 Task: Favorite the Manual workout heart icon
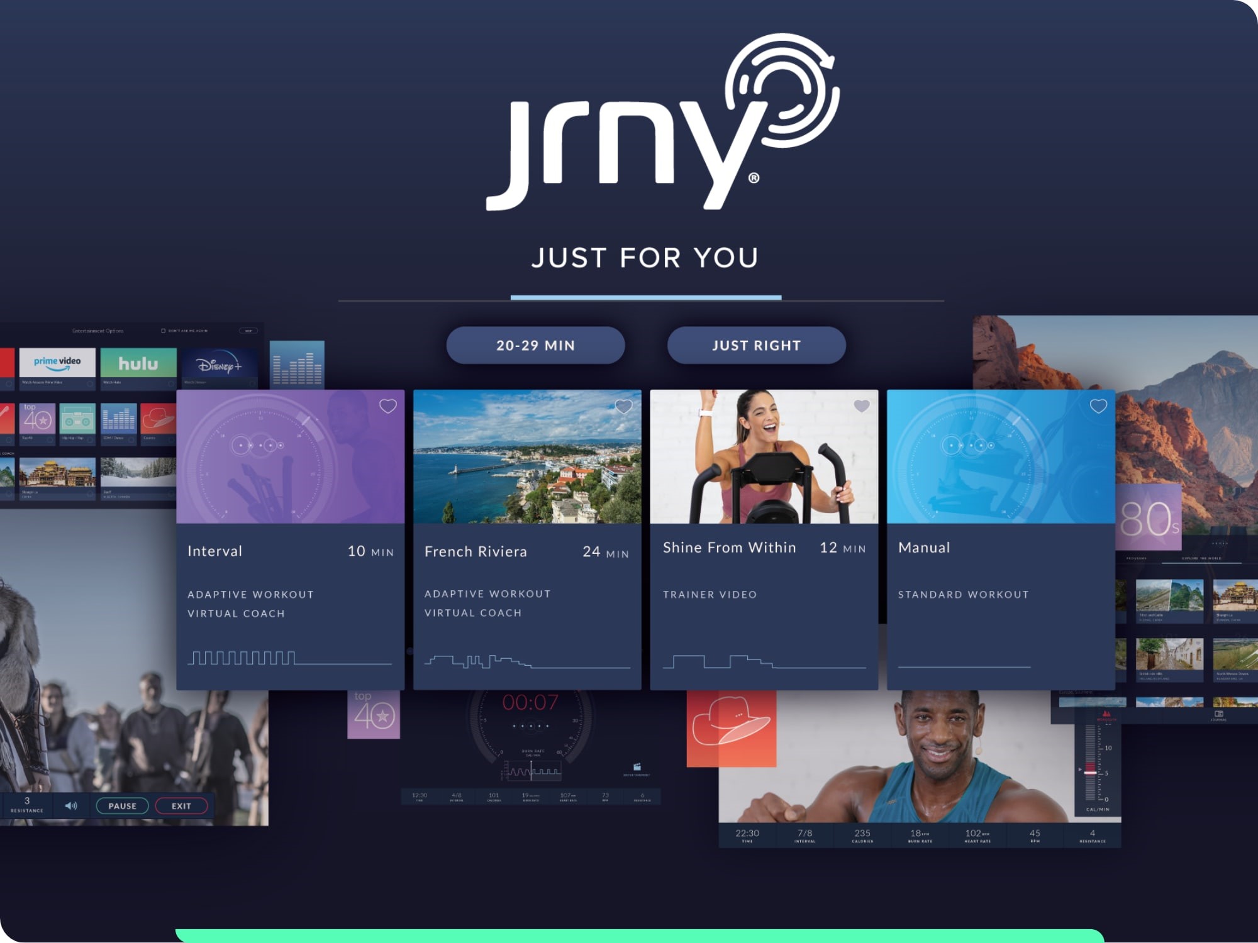(1098, 407)
